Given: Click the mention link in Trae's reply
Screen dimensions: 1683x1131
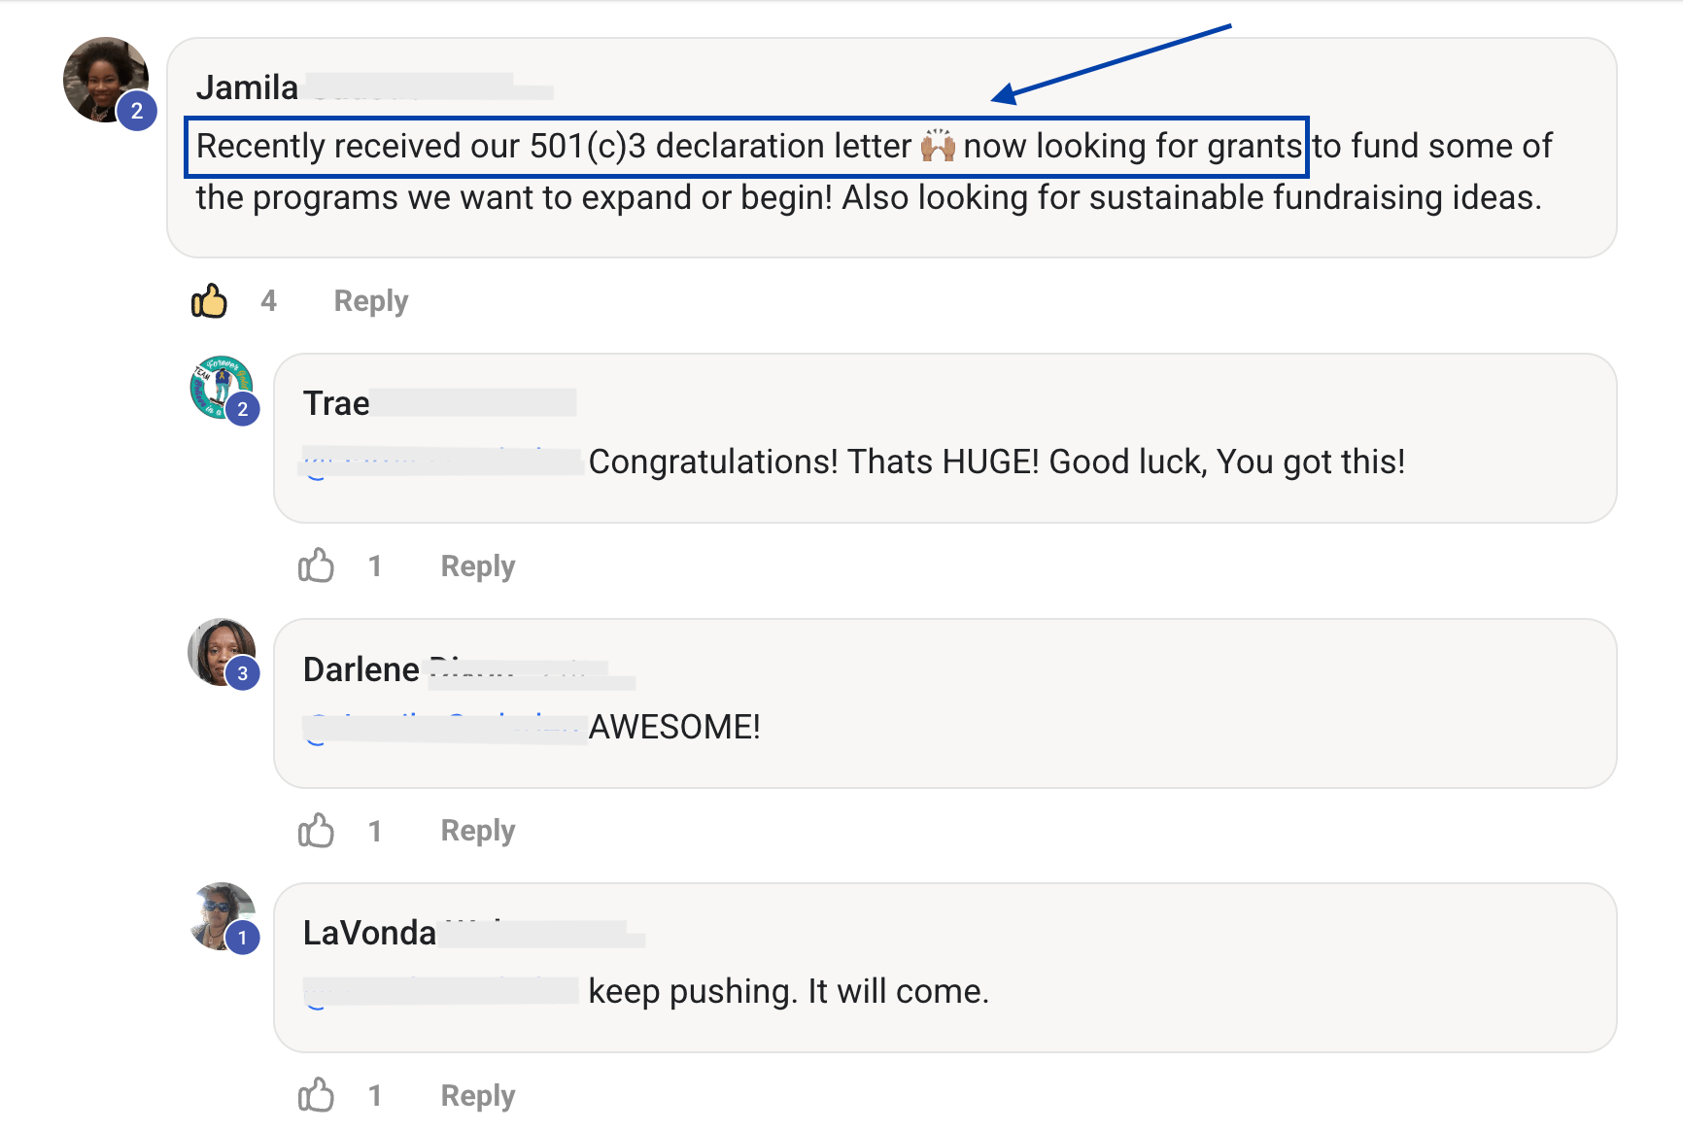Looking at the screenshot, I should (x=442, y=462).
